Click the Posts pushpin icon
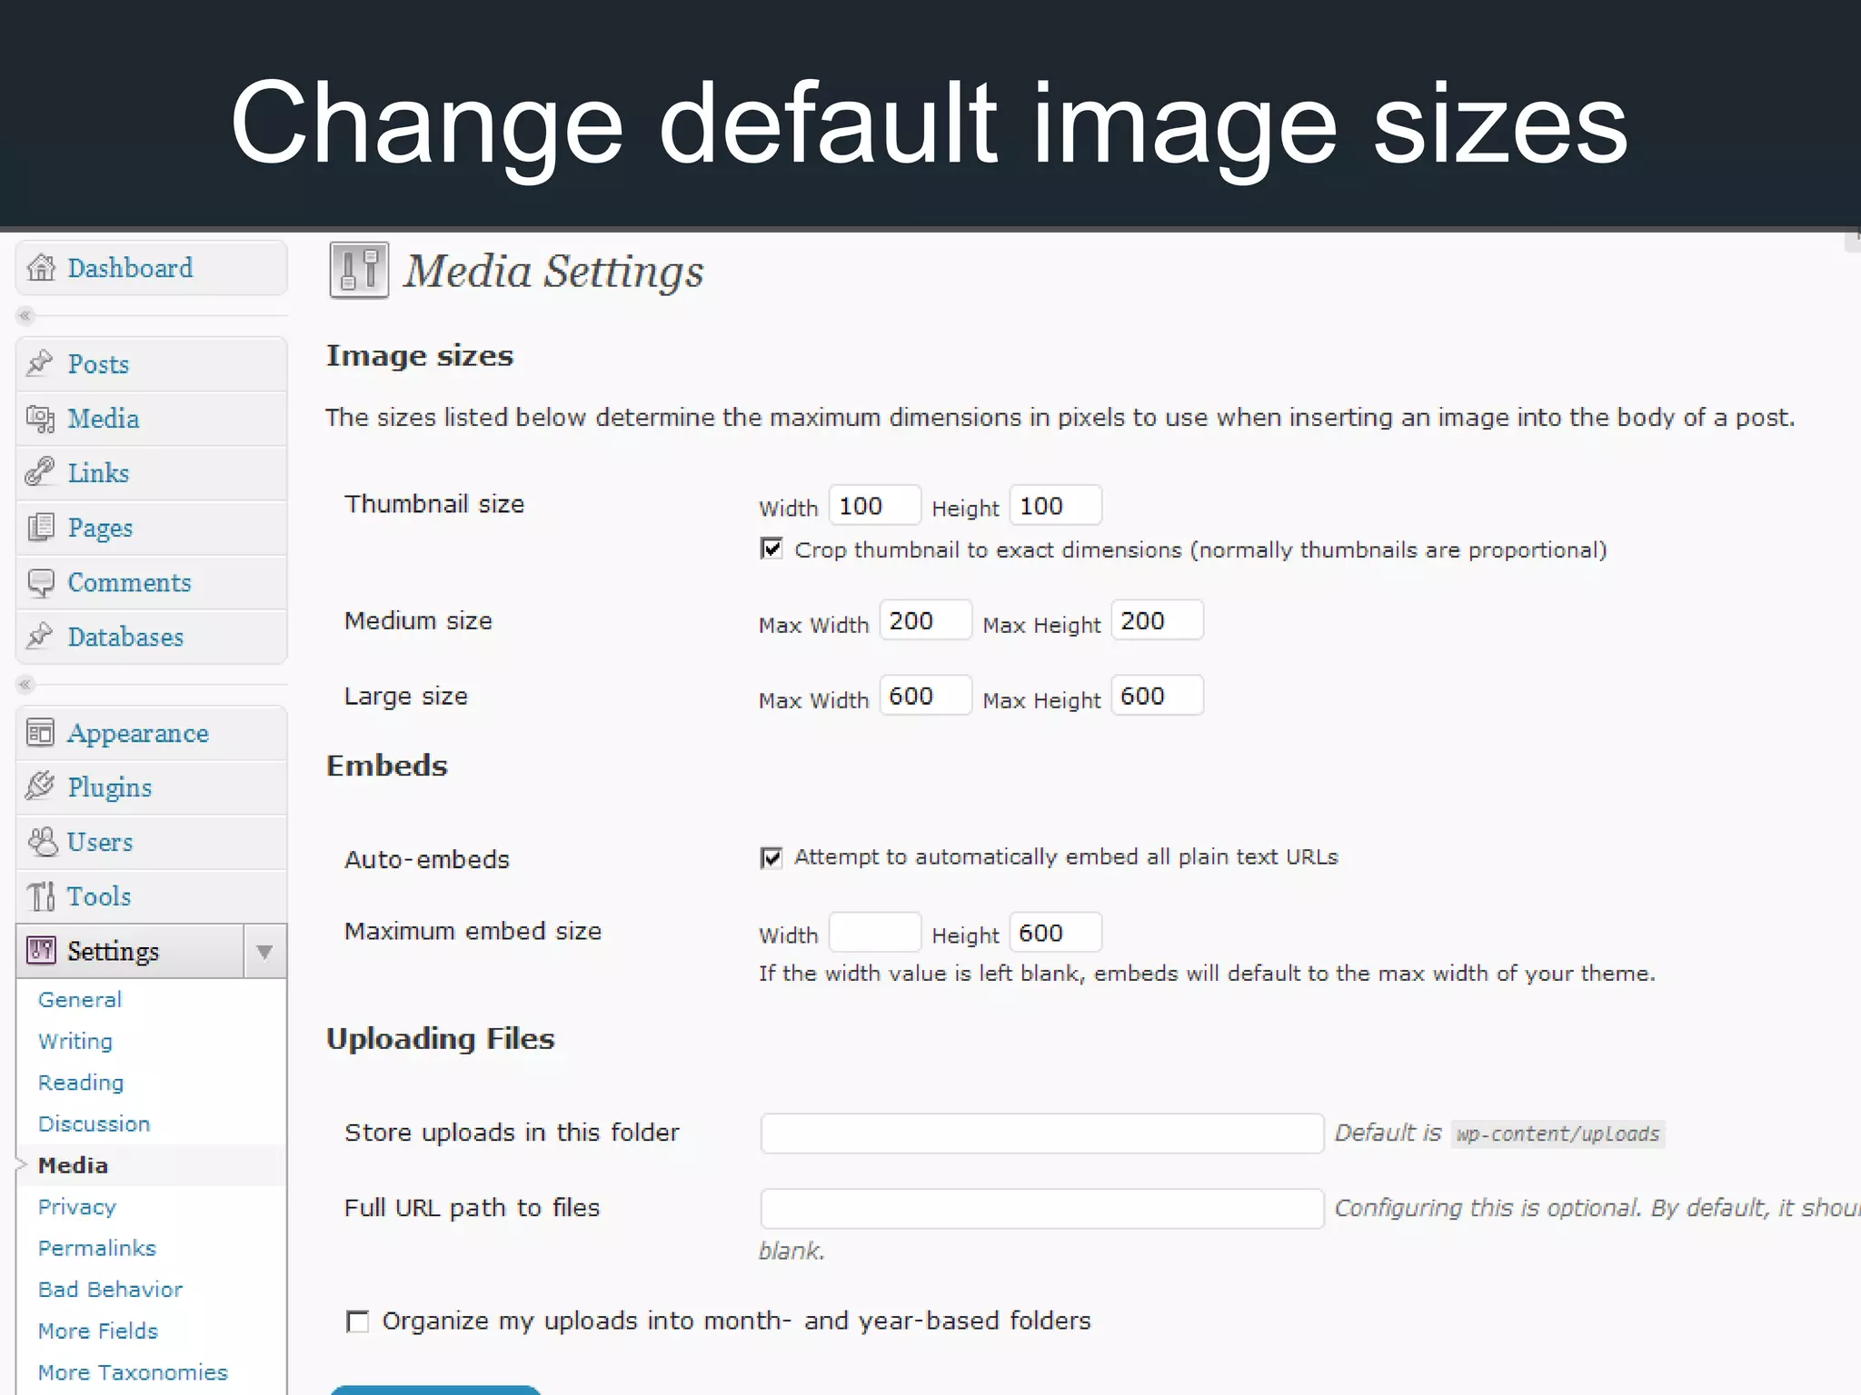This screenshot has height=1395, width=1861. coord(40,363)
